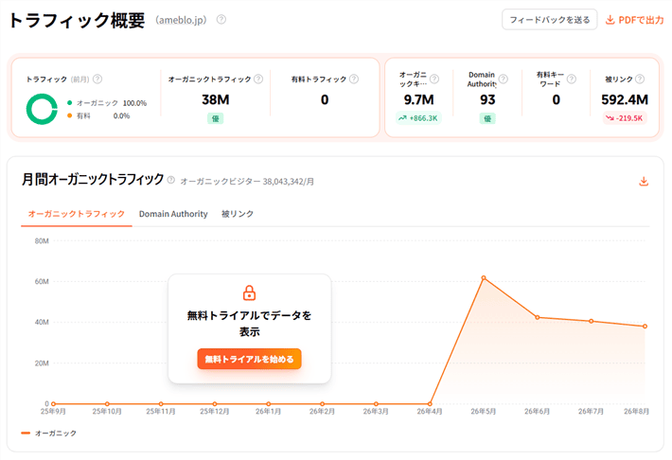Click the 60M y-axis label
672x460 pixels.
tap(42, 282)
